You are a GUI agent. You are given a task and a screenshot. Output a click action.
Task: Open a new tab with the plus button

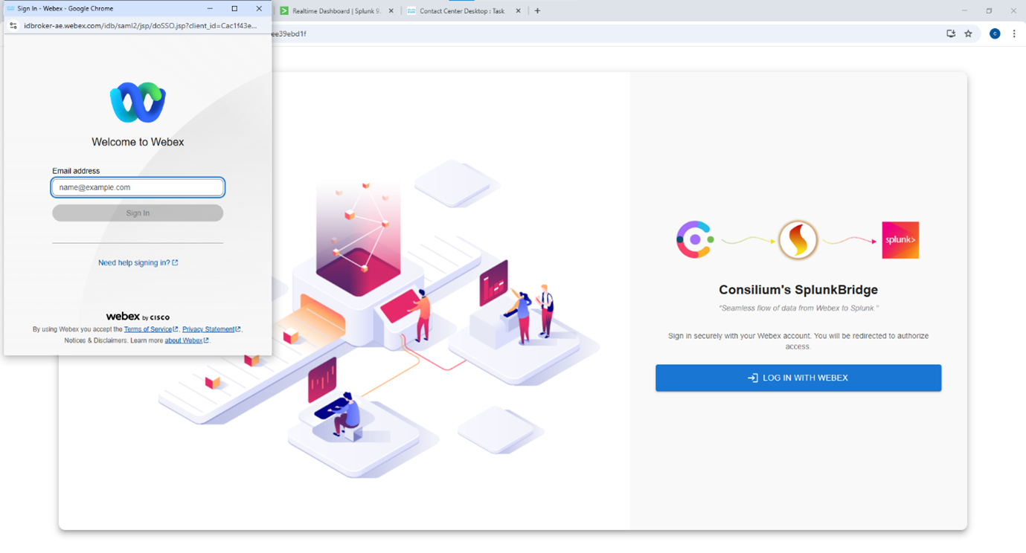537,10
